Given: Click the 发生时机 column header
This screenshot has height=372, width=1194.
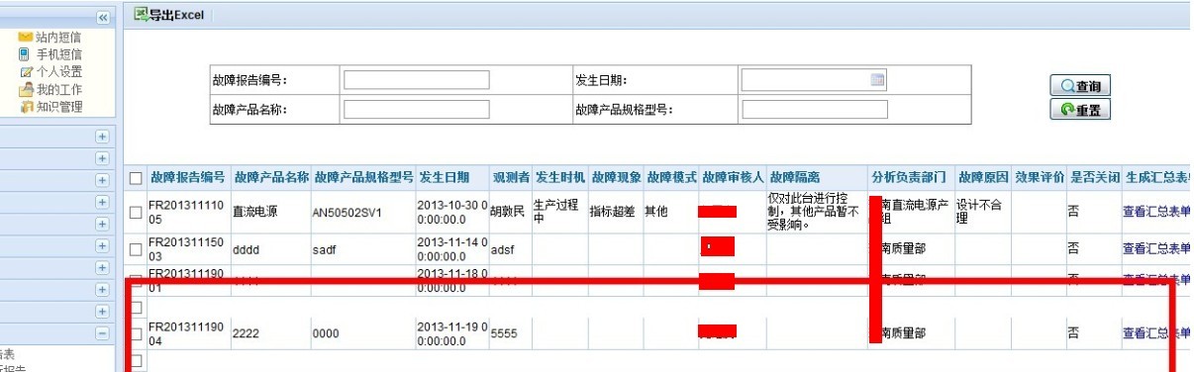Looking at the screenshot, I should (x=560, y=178).
